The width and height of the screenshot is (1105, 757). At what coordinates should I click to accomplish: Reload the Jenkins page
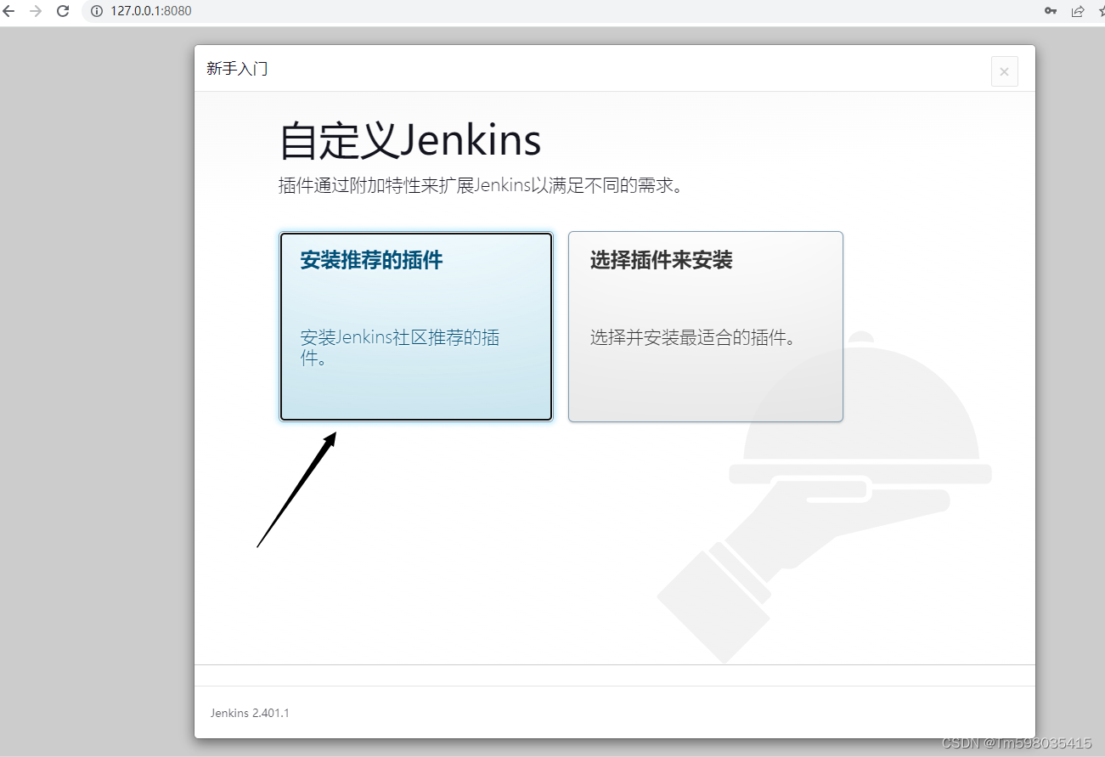click(62, 11)
